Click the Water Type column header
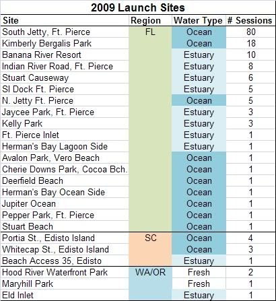Viewport: 276px width, 301px height. [199, 20]
